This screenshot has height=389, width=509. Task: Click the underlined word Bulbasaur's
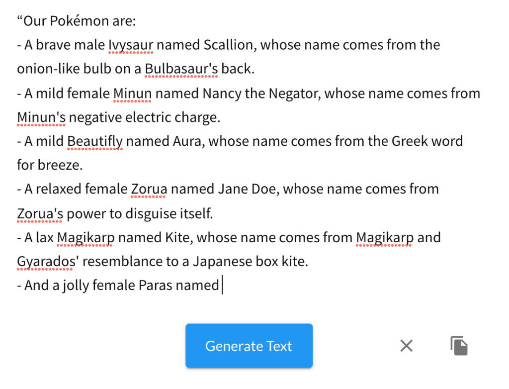click(181, 69)
